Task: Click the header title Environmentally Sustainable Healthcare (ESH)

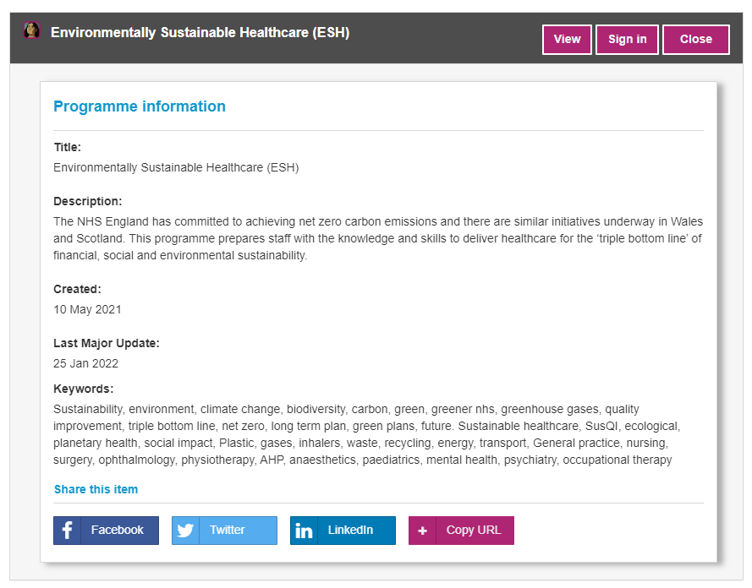Action: [200, 33]
